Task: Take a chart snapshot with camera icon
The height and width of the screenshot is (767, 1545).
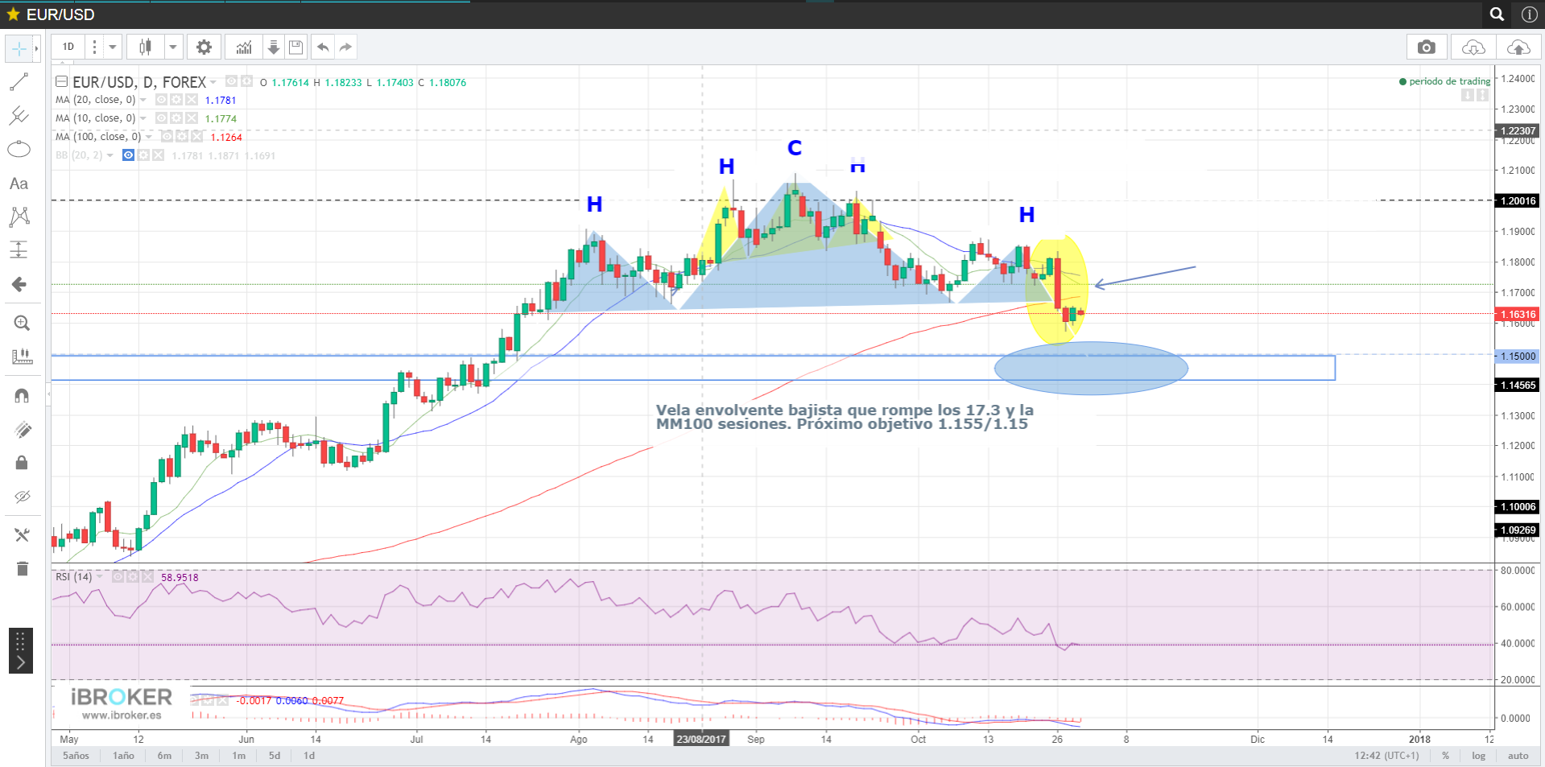Action: [1427, 47]
